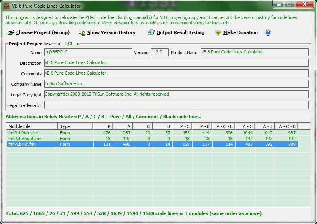Viewport: 317px width, 224px height.
Task: Sort list by Type column header
Action: tap(75, 126)
